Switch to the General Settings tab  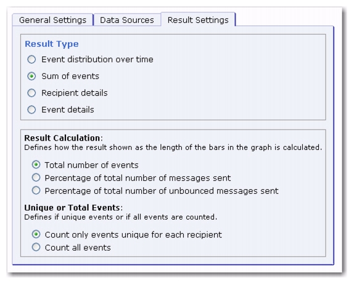(53, 20)
